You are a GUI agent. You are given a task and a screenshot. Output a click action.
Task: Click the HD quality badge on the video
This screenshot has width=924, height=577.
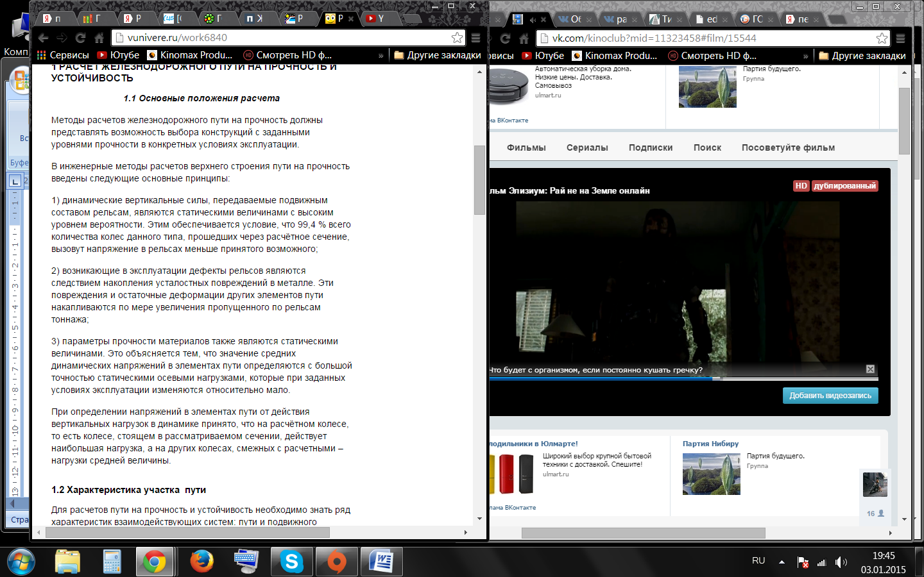801,186
